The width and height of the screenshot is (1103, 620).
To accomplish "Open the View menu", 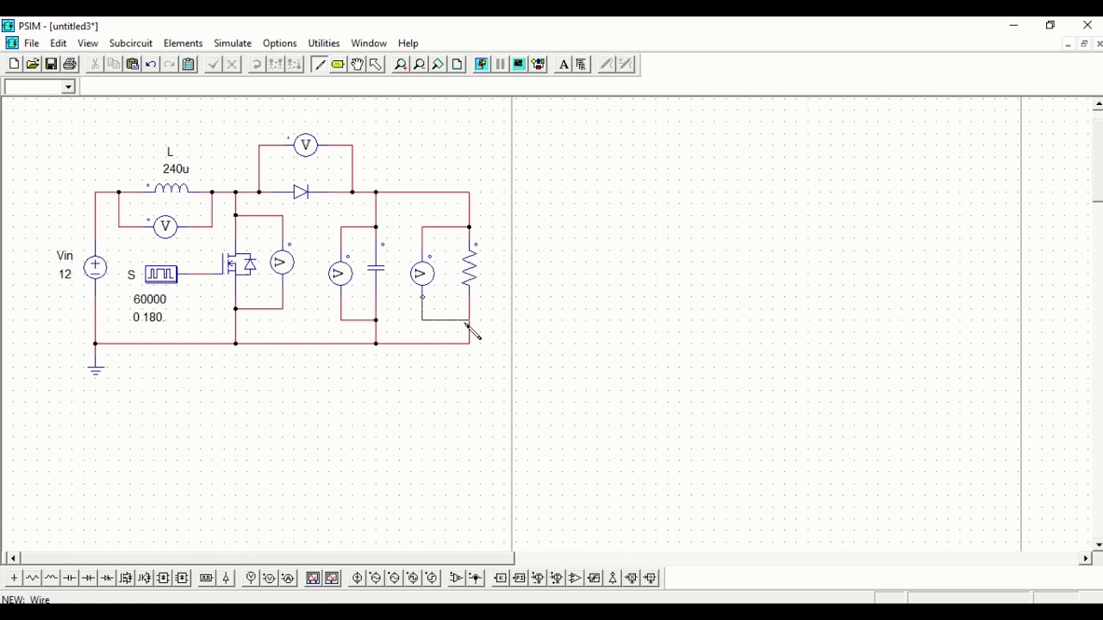I will tap(88, 43).
